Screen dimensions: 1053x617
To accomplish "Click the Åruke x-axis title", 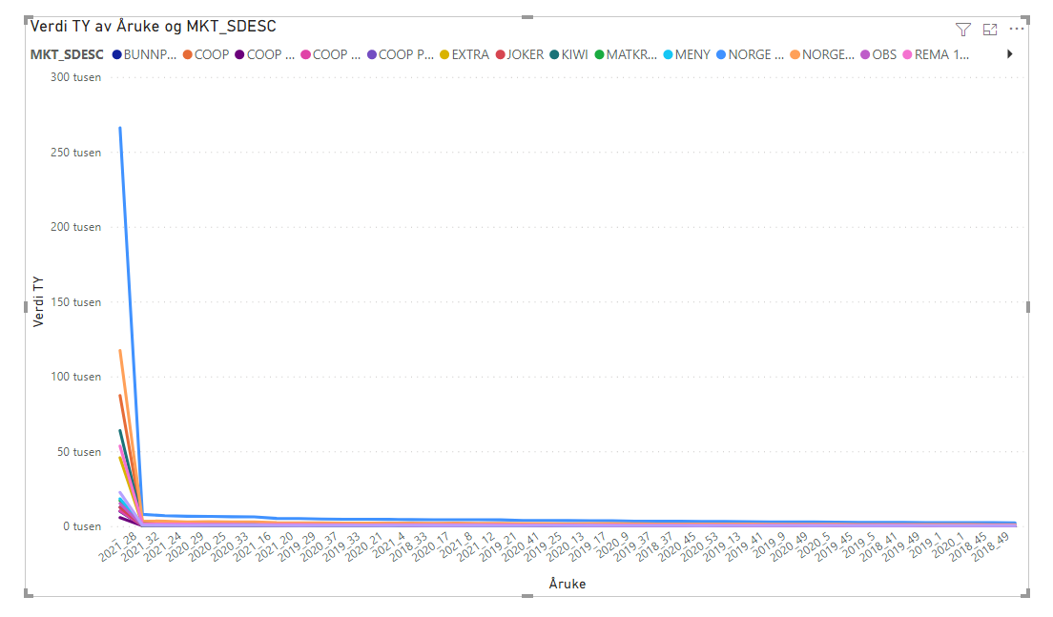I will click(x=568, y=584).
